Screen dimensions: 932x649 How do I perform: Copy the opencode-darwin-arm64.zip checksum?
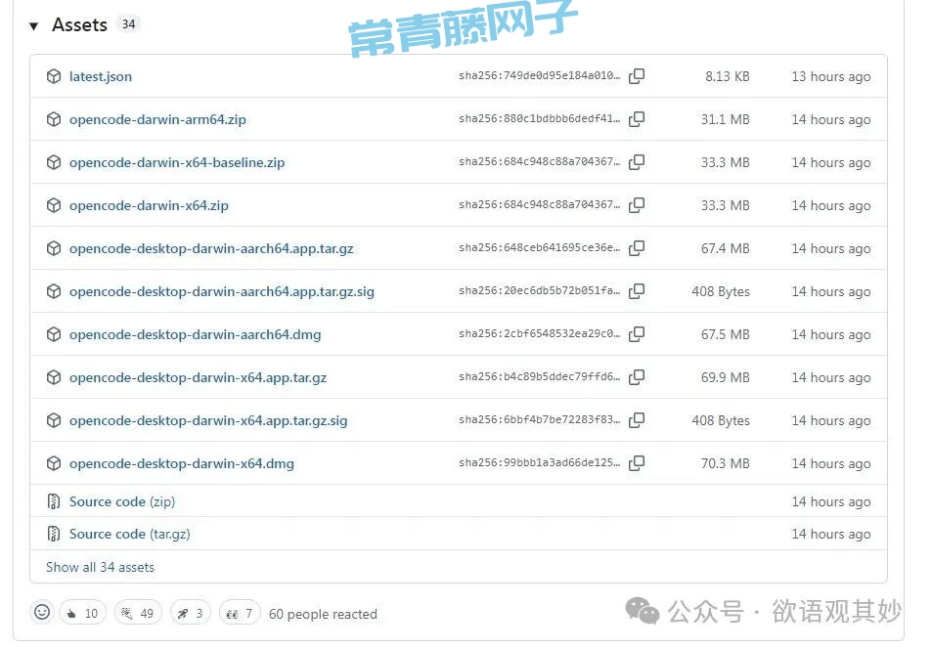tap(637, 119)
